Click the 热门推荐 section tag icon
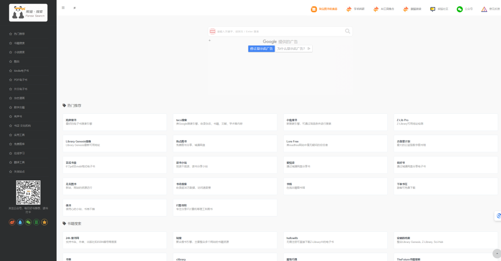501x261 pixels. [64, 106]
